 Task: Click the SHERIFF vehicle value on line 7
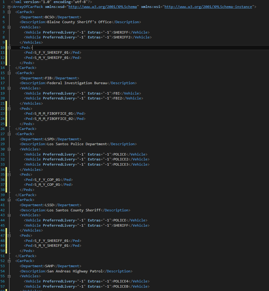[x=121, y=32]
